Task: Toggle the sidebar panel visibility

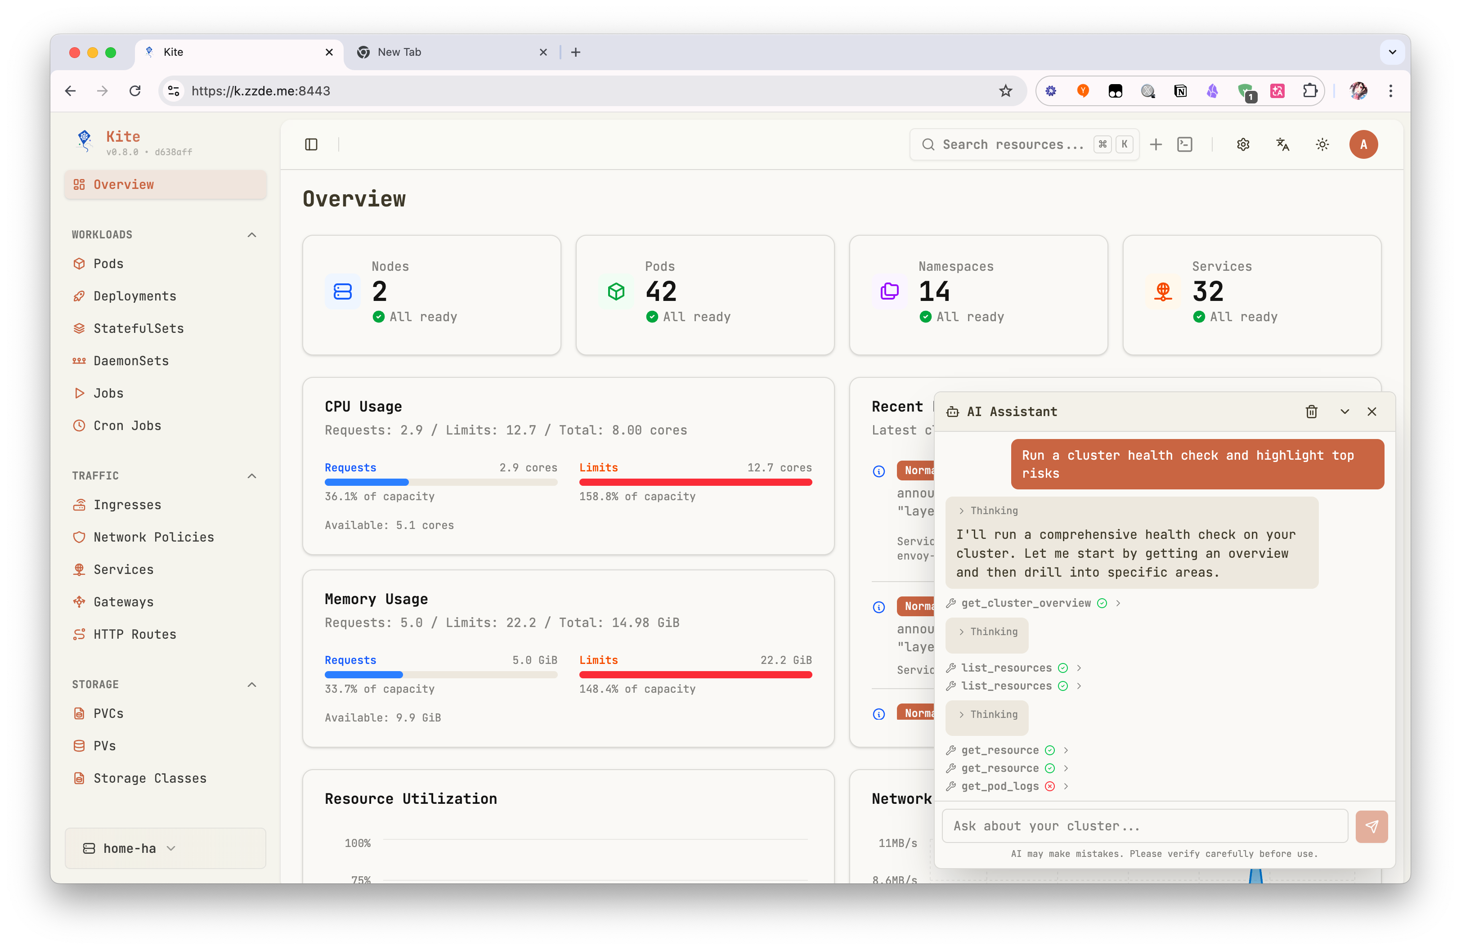Action: (x=311, y=144)
